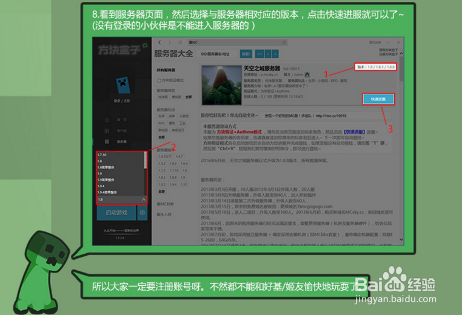Click the creeper avatar in sidebar
This screenshot has height=315, width=462.
(x=122, y=85)
